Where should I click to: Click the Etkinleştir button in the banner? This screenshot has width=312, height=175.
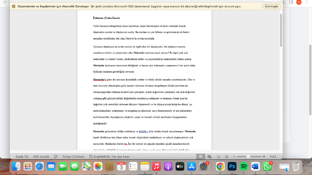point(271,6)
